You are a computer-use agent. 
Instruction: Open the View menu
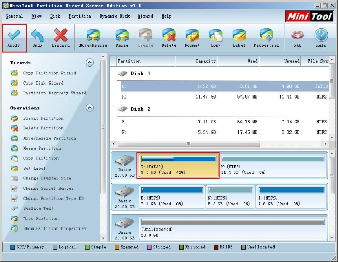(37, 16)
